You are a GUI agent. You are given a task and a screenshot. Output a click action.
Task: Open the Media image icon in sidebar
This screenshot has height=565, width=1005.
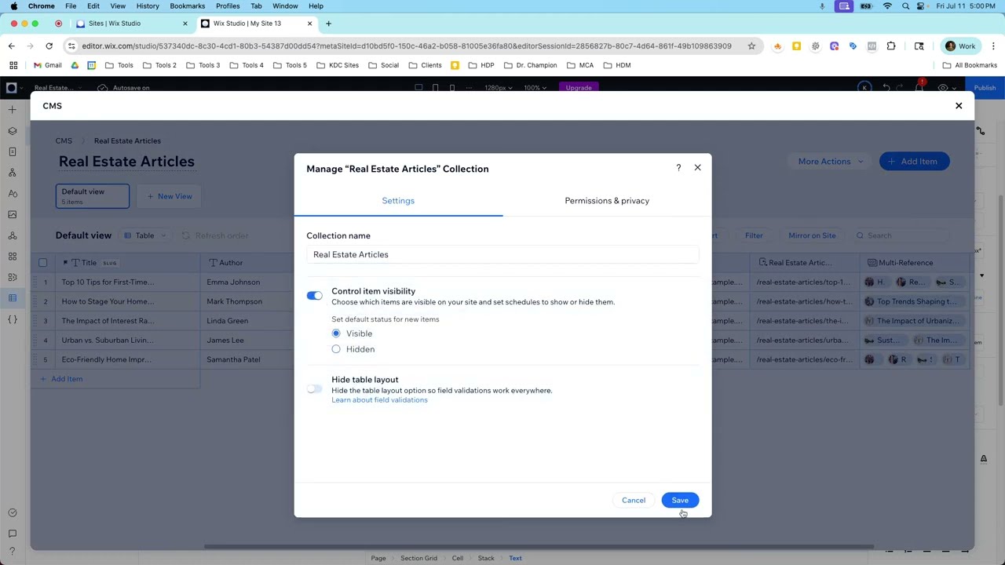click(12, 214)
